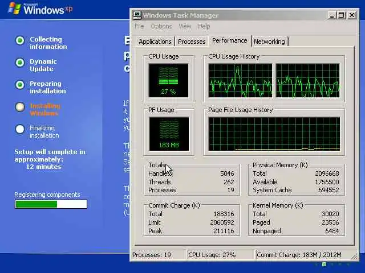Click the Preparing installation step bullet
This screenshot has width=365, height=273.
point(20,85)
